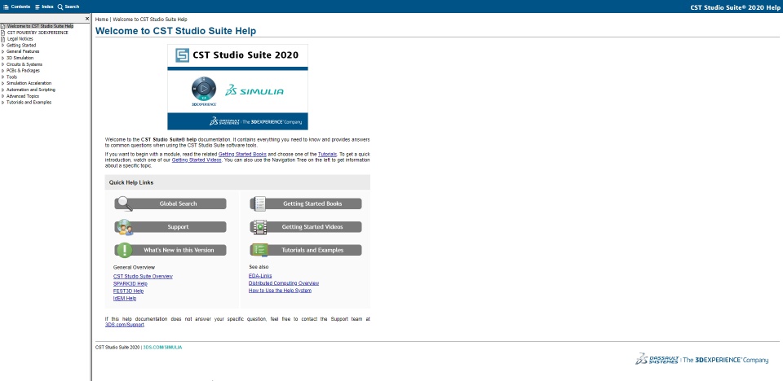Screen dimensions: 783x381
Task: Click the Getting Started Books icon
Action: [259, 204]
